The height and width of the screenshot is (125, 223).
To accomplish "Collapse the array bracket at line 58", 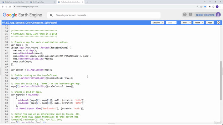I will pyautogui.click(x=9, y=98).
